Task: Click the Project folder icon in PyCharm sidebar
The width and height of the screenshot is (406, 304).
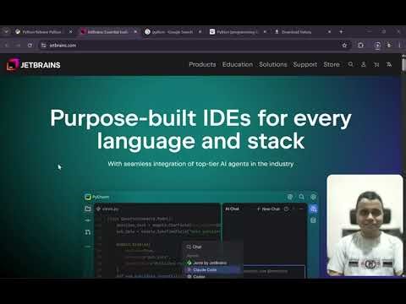Action: pyautogui.click(x=88, y=209)
